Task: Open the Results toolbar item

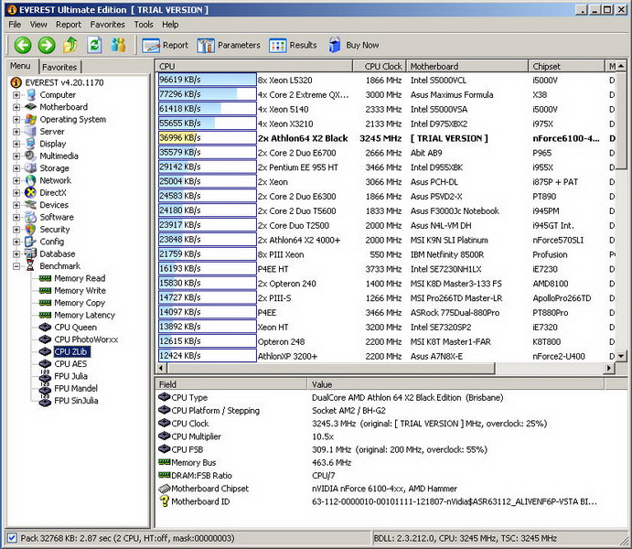Action: click(294, 45)
